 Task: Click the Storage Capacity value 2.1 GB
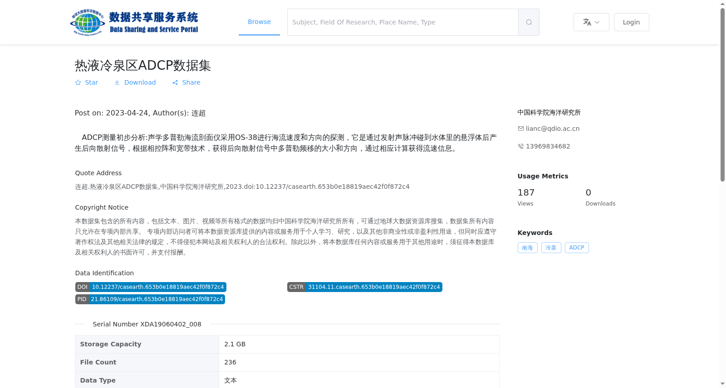[235, 344]
